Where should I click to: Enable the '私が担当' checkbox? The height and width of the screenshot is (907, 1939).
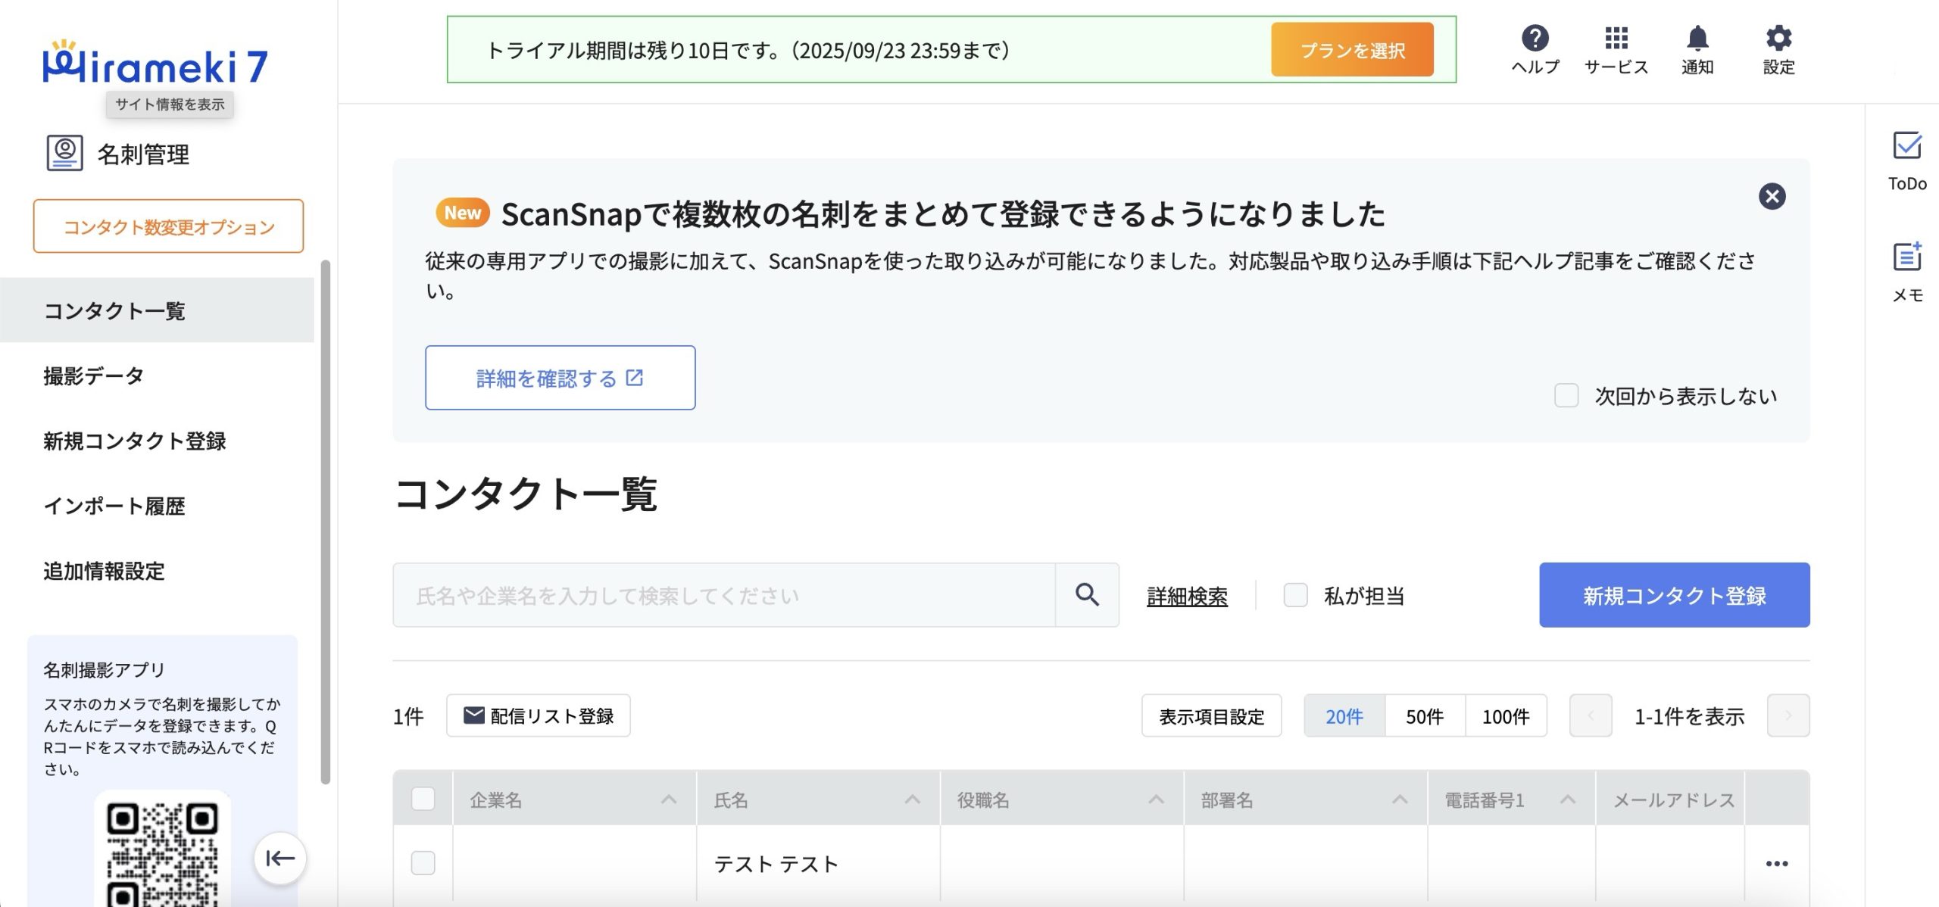click(1295, 596)
